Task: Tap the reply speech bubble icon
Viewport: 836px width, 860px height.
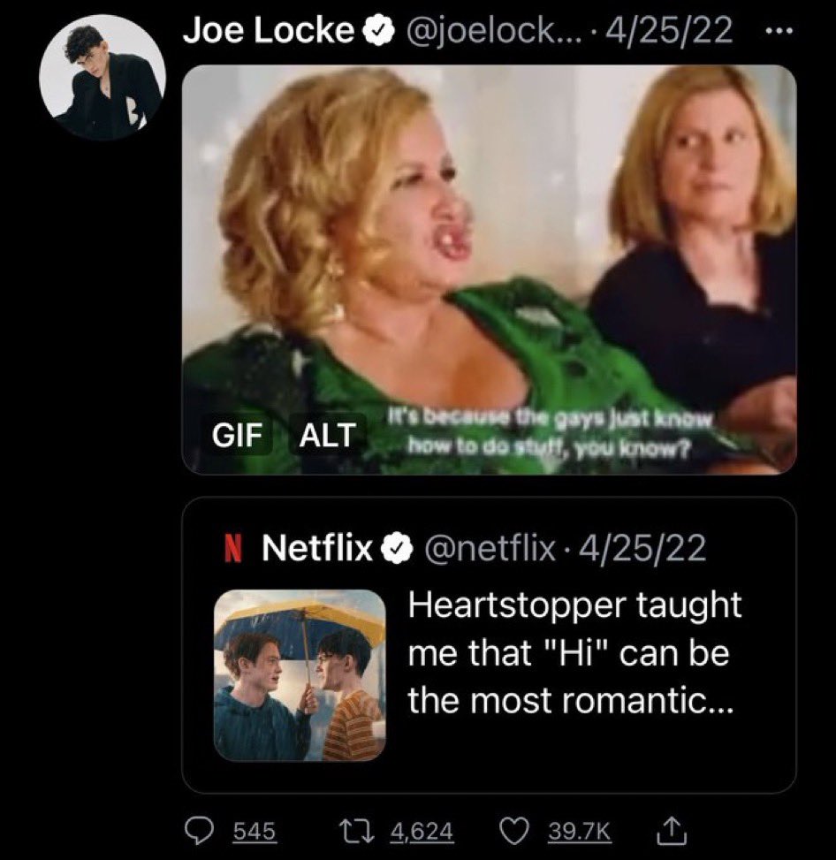Action: [x=199, y=830]
